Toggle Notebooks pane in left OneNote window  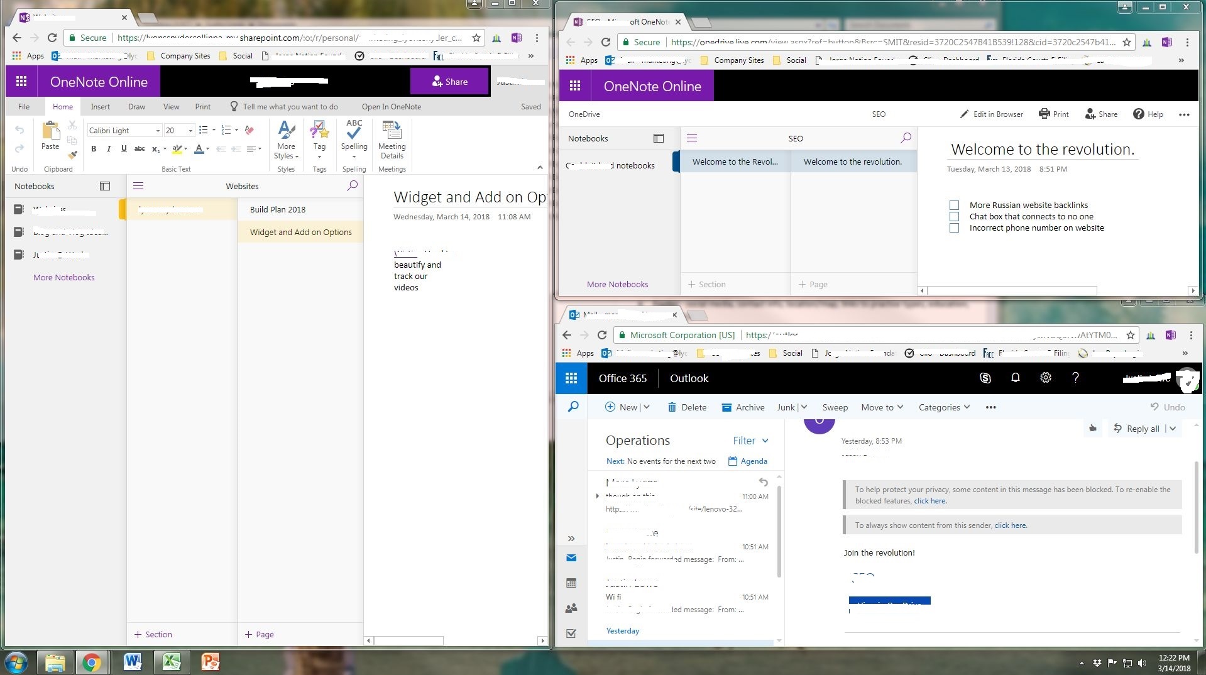105,186
